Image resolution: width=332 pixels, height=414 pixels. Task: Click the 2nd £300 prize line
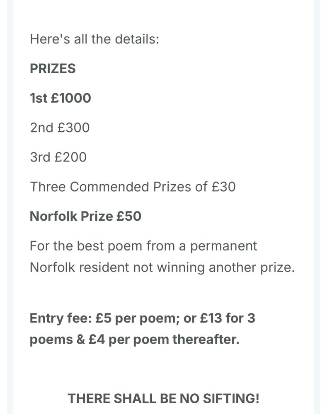[x=60, y=128]
